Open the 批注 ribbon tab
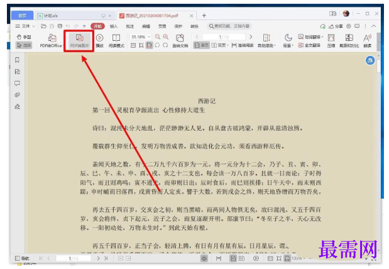The width and height of the screenshot is (389, 269). coord(129,26)
